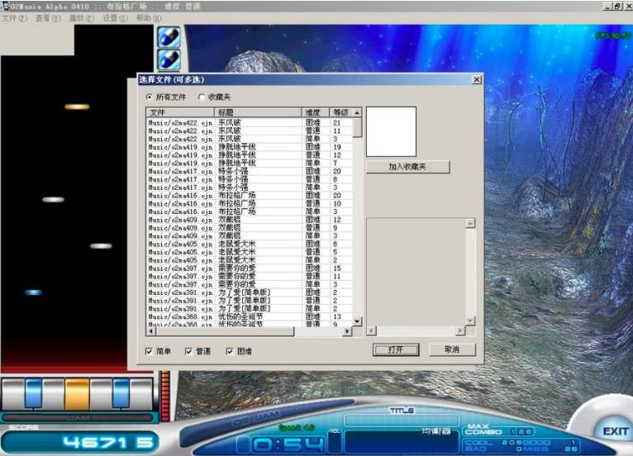
Task: Select the 布拉格广场 row with level 10
Action: tap(250, 203)
